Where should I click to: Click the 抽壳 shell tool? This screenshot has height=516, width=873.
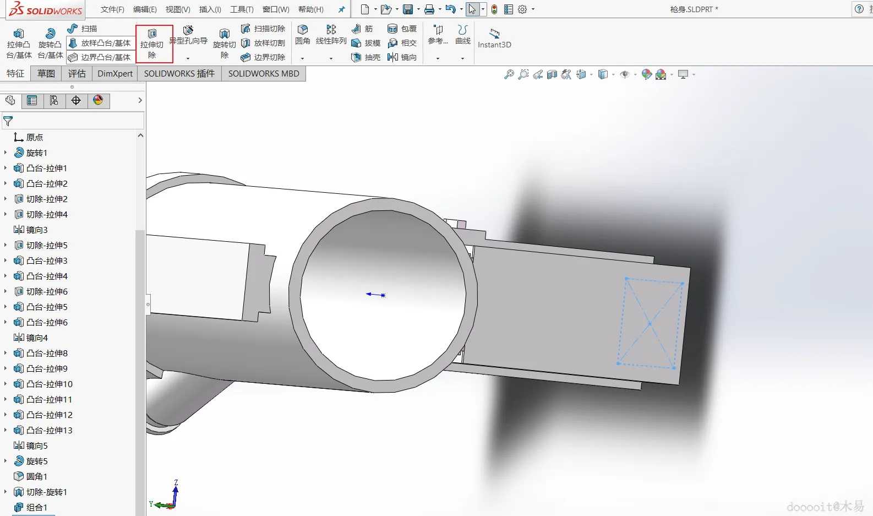tap(366, 57)
